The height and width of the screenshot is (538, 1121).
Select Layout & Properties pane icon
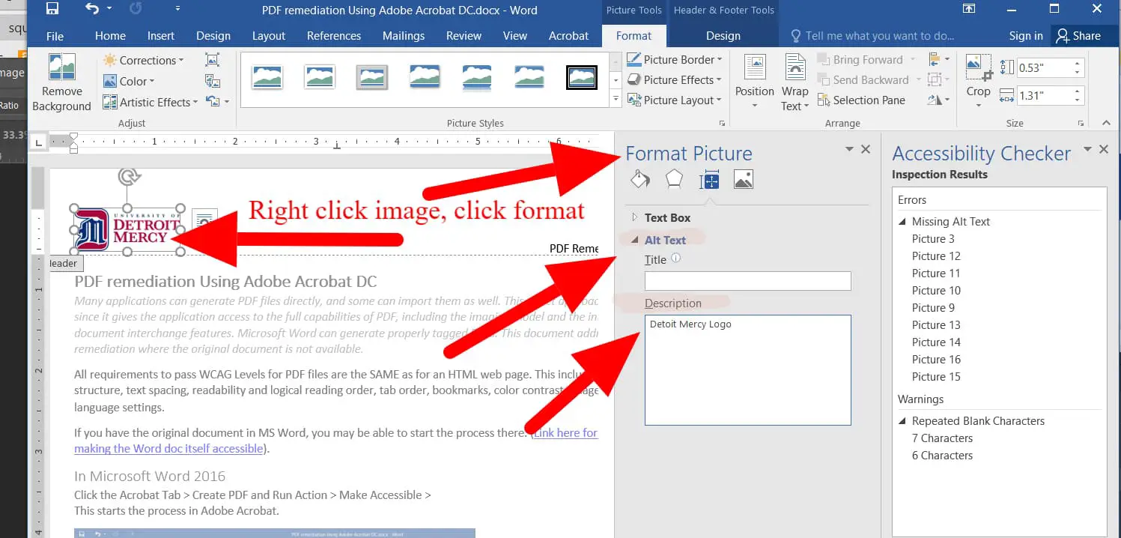point(708,180)
